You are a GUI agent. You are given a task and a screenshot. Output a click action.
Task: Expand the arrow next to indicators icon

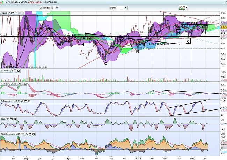coord(186,8)
